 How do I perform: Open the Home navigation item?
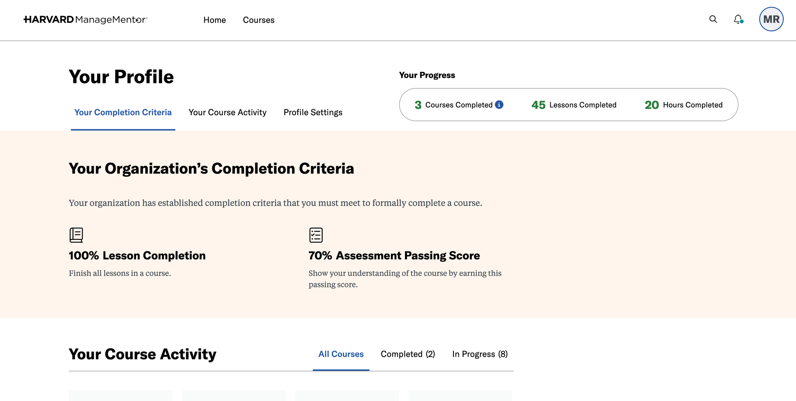point(214,20)
